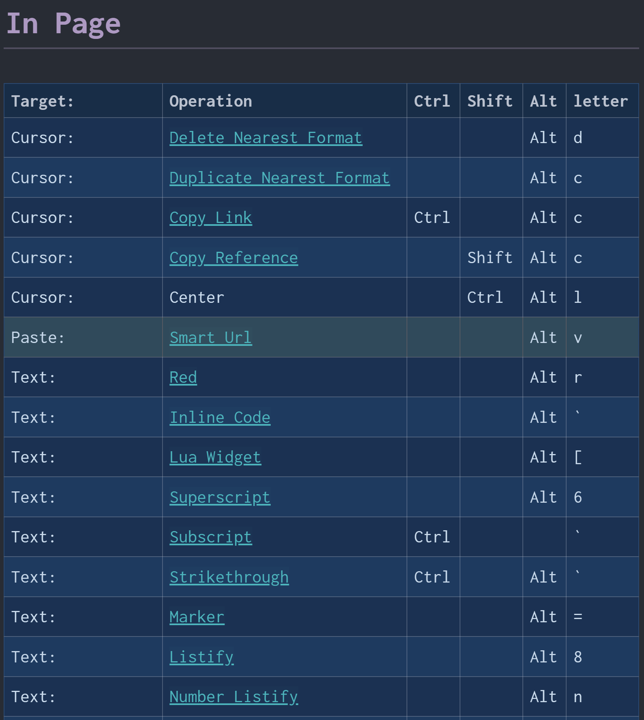Open the Red text link
The image size is (644, 720).
coord(183,377)
